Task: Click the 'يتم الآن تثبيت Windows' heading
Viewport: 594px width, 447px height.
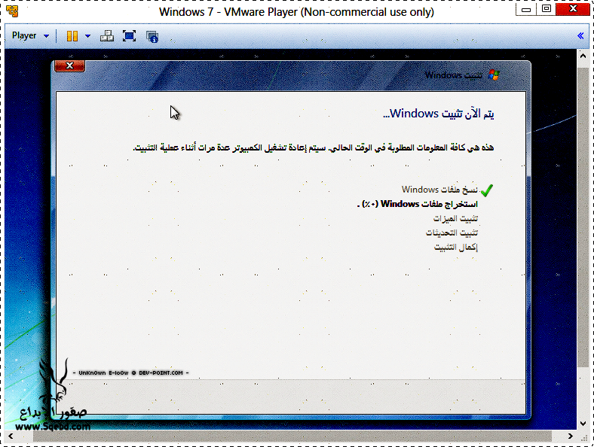Action: click(439, 114)
